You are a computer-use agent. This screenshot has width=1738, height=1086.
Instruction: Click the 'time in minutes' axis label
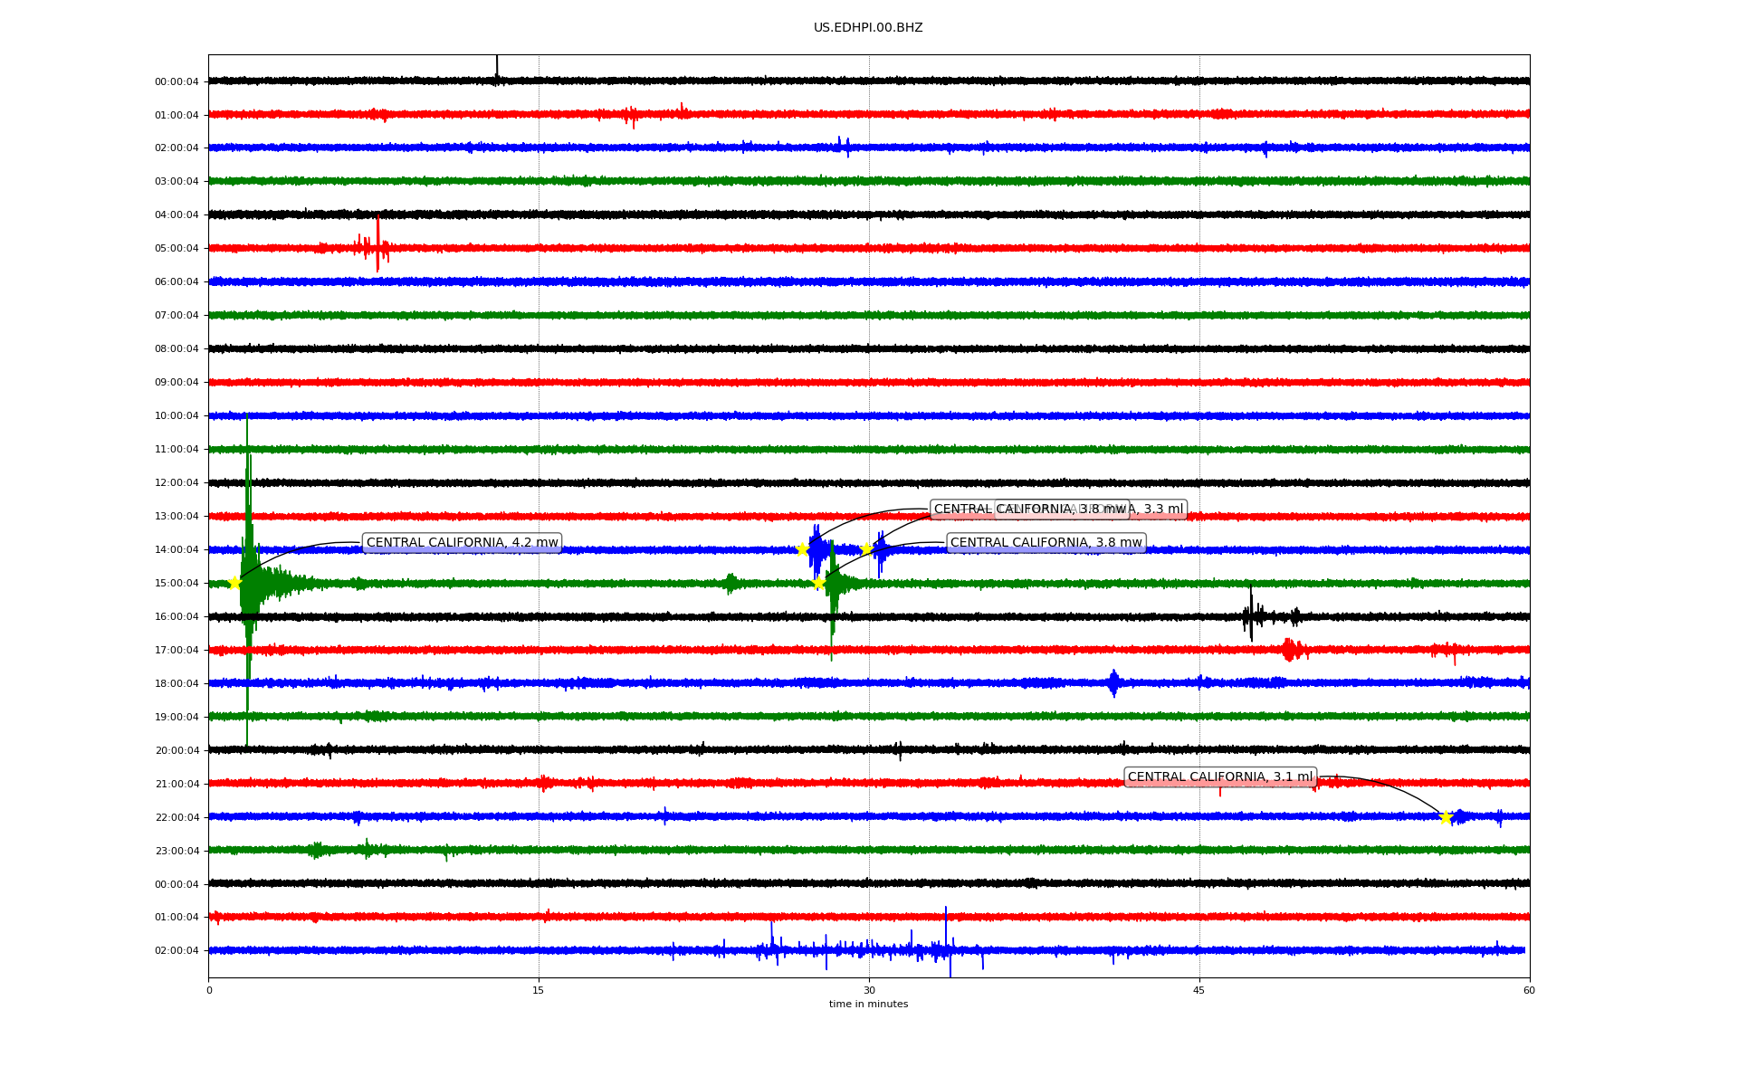[x=868, y=1004]
